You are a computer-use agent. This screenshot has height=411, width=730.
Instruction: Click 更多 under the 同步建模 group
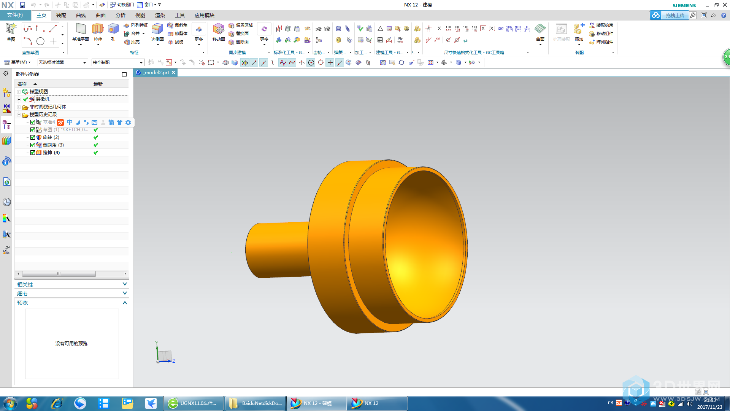pyautogui.click(x=264, y=33)
